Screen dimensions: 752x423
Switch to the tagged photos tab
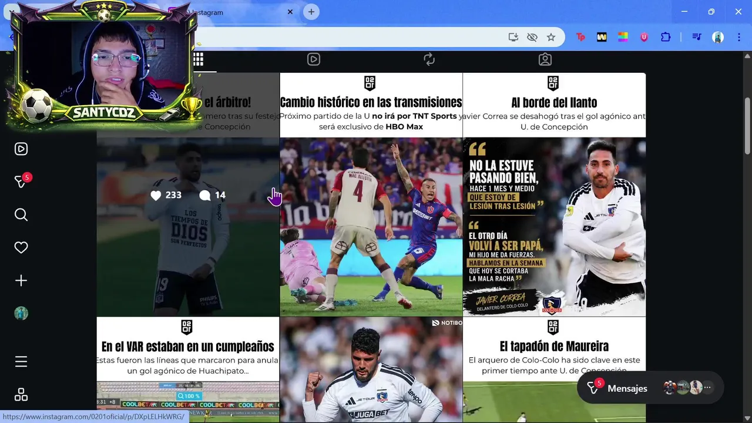click(545, 59)
